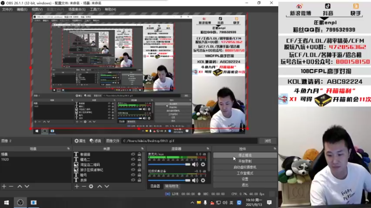
Task: Move selected source down in 来源 list
Action: 107,186
